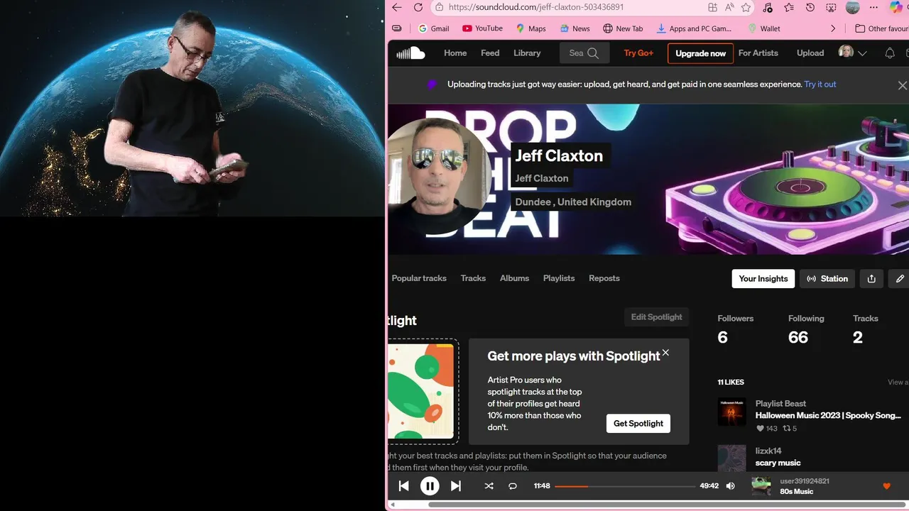
Task: Switch to Popular tracks tab
Action: [419, 278]
